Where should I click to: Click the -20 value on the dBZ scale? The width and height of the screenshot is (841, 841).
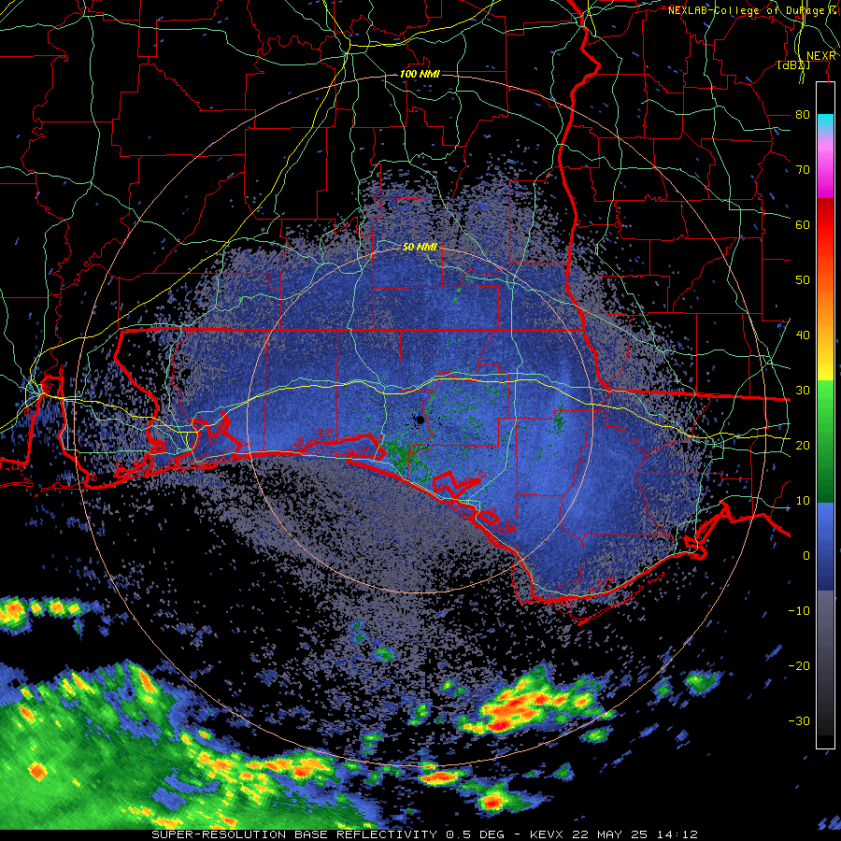click(799, 666)
